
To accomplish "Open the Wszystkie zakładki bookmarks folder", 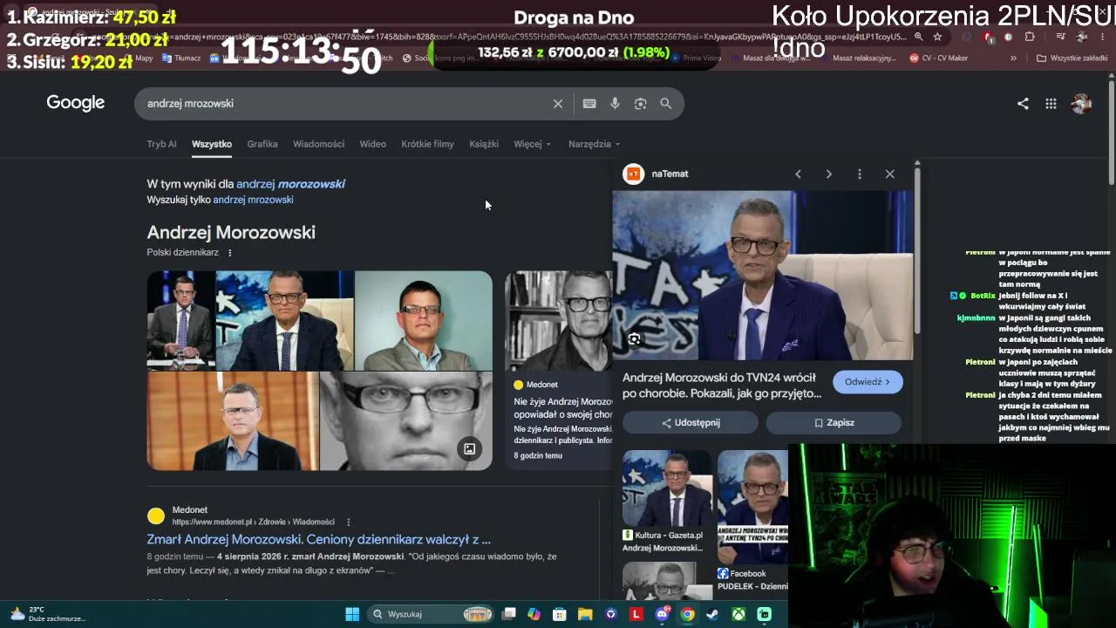I will click(x=1072, y=58).
